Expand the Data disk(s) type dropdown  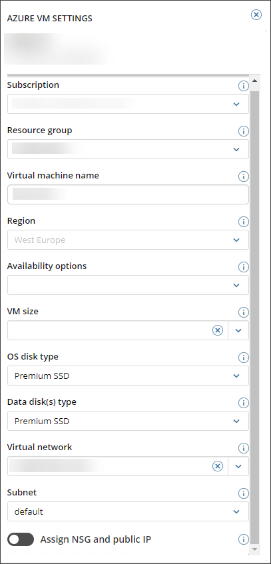tap(128, 421)
